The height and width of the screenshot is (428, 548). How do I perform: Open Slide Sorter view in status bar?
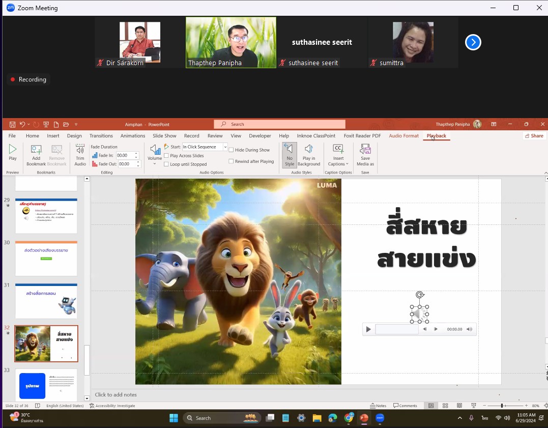pyautogui.click(x=445, y=406)
